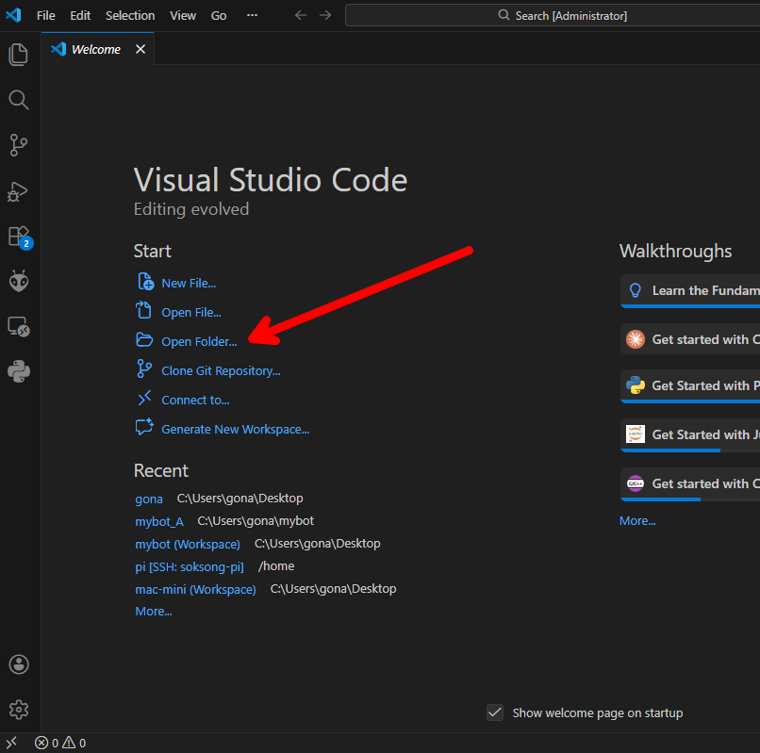Open Accounts menu icon
This screenshot has width=760, height=753.
(x=19, y=664)
